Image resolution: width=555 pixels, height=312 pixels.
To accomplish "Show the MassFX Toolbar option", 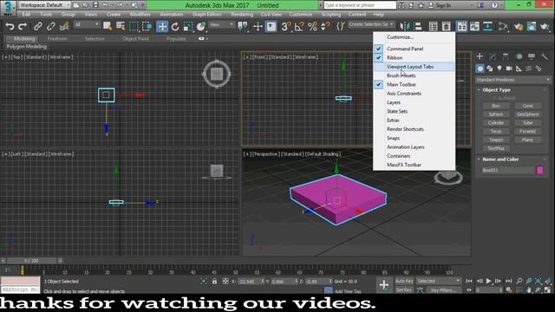I will click(415, 165).
